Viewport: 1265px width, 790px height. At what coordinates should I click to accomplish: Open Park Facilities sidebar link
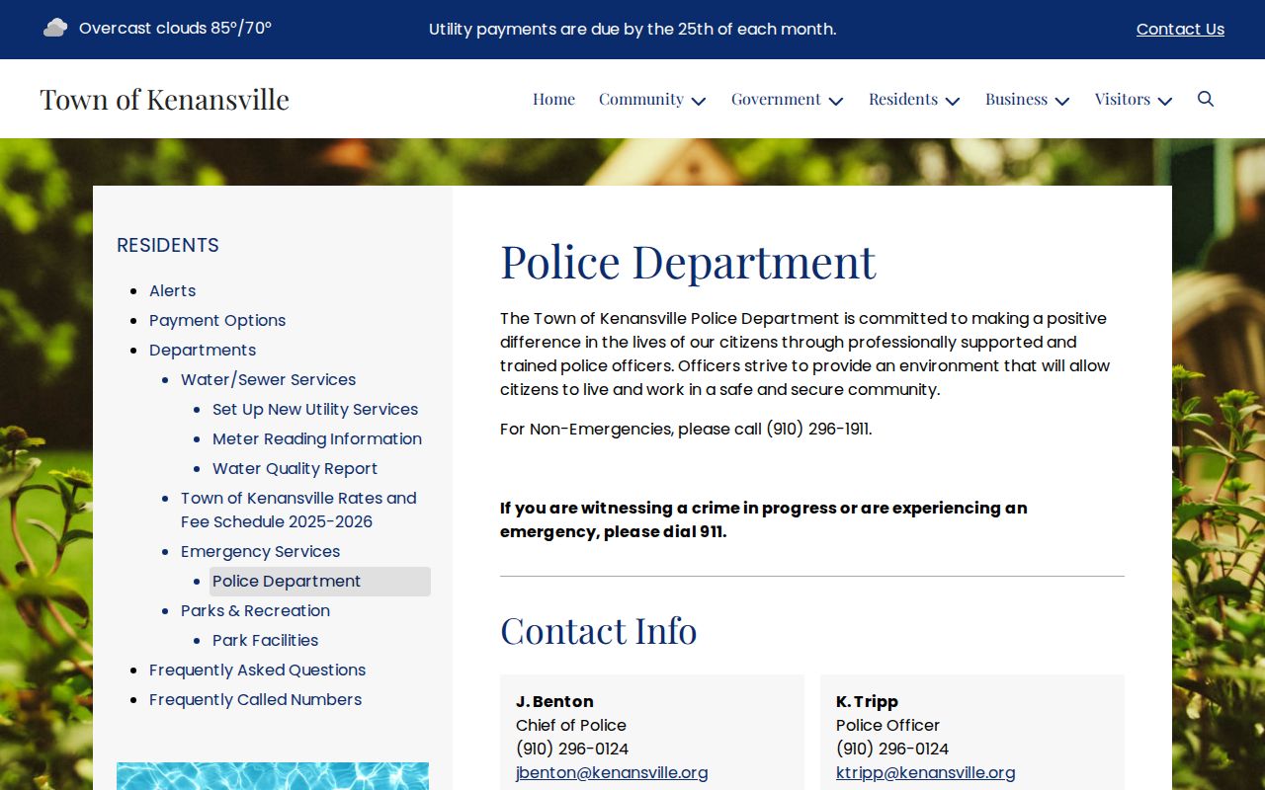click(265, 640)
